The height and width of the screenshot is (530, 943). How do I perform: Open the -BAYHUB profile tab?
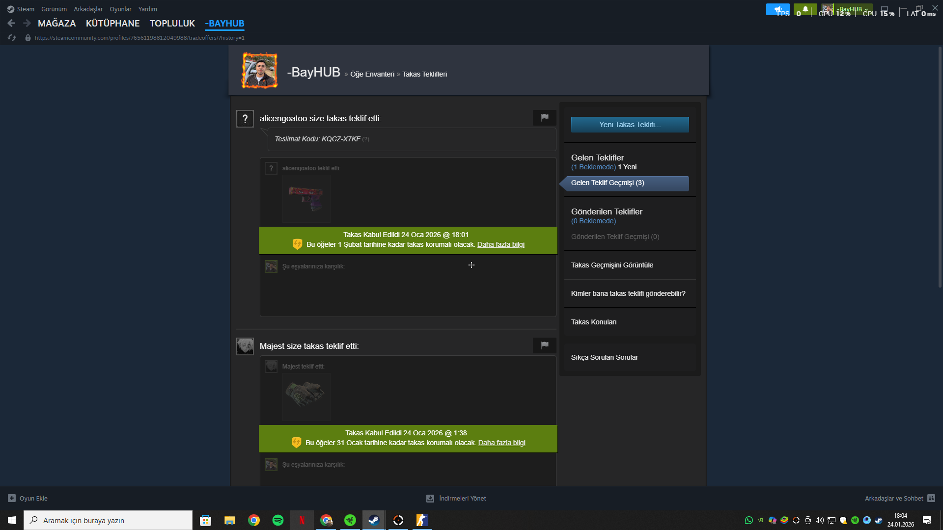(224, 24)
